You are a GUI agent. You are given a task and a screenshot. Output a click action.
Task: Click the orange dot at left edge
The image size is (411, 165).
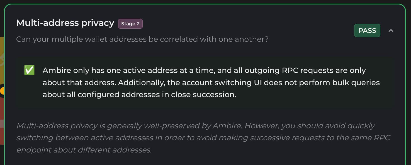(x=3, y=91)
